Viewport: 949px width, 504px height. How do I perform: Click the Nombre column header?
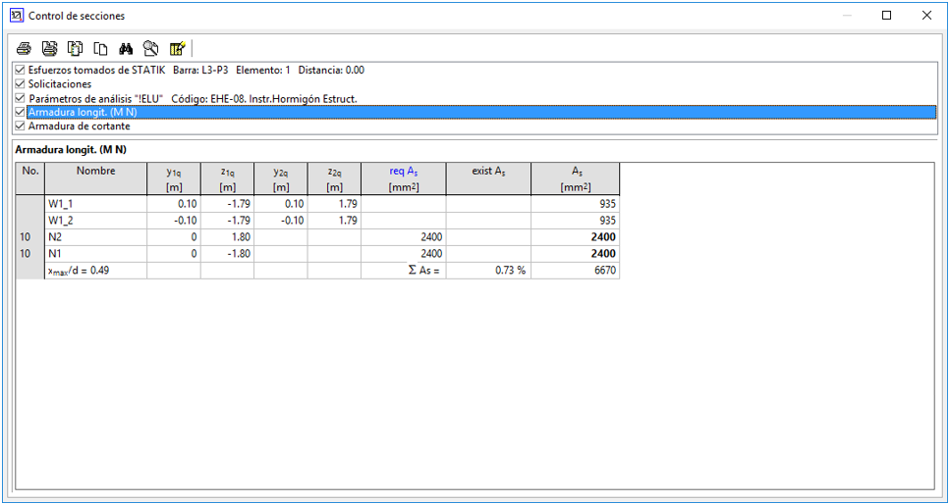(95, 171)
